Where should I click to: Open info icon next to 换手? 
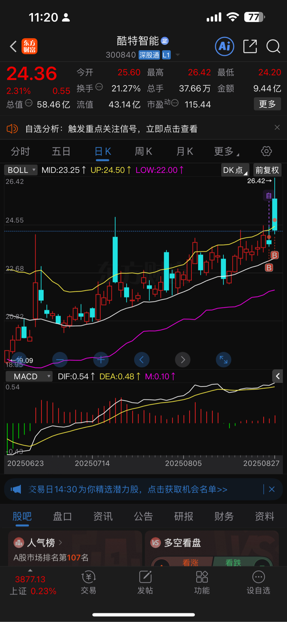[99, 87]
